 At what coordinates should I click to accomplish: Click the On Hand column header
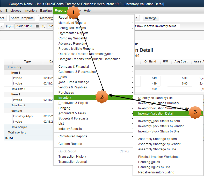click(x=150, y=62)
